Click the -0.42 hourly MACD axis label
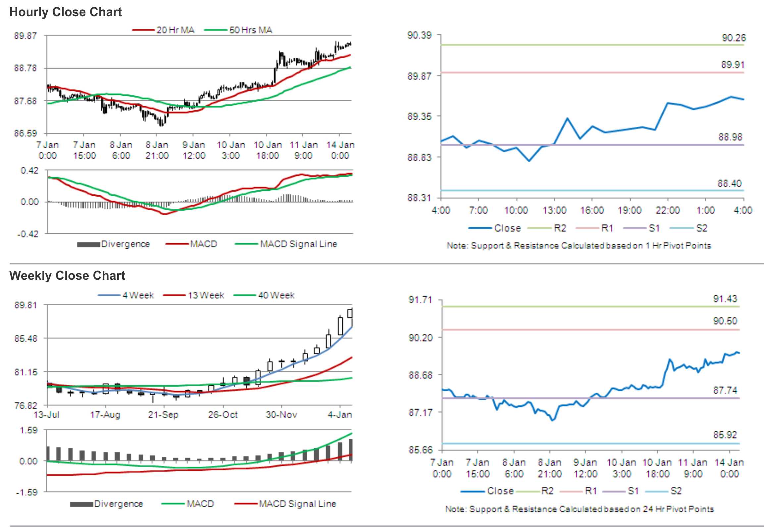764x527 pixels. [x=28, y=234]
